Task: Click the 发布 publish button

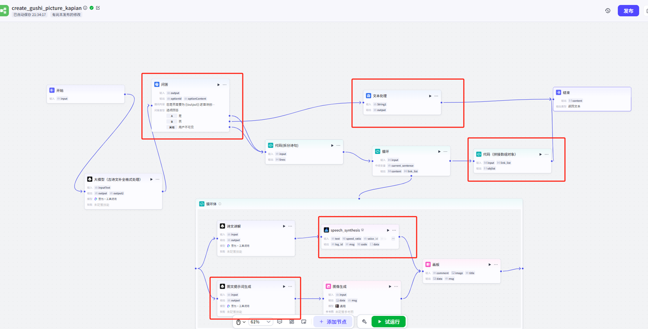Action: click(x=628, y=11)
